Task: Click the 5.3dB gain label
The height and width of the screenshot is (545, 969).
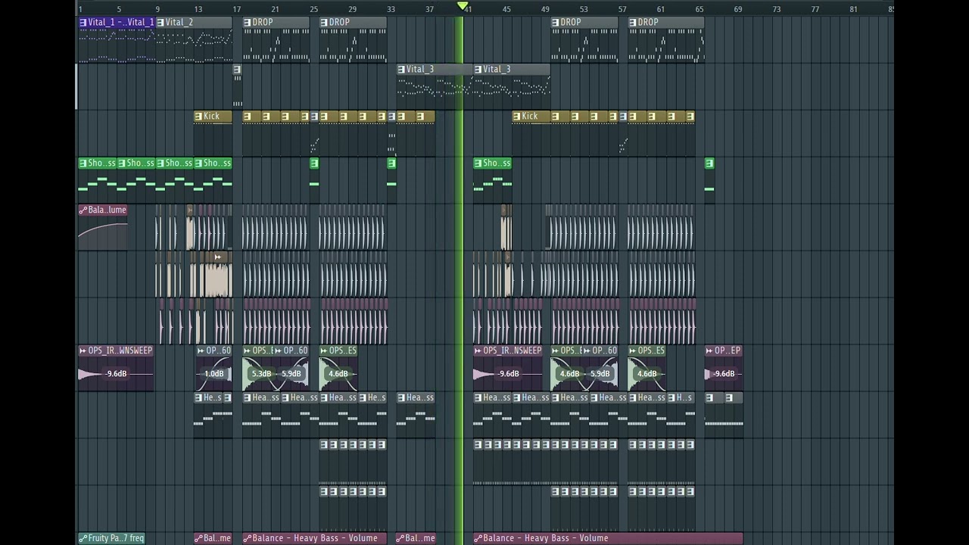Action: [261, 373]
